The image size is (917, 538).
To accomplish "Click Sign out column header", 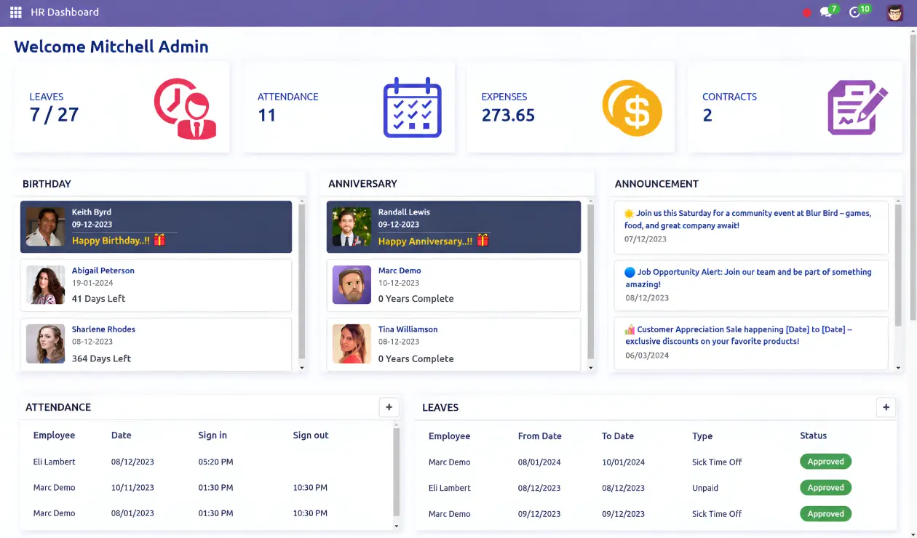I will point(311,435).
